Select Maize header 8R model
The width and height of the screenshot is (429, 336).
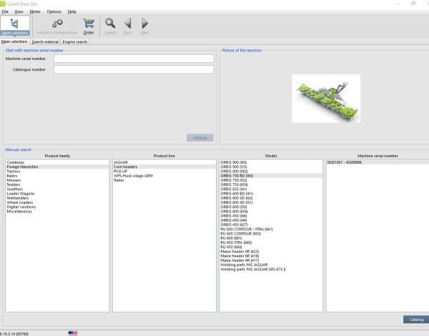271,252
